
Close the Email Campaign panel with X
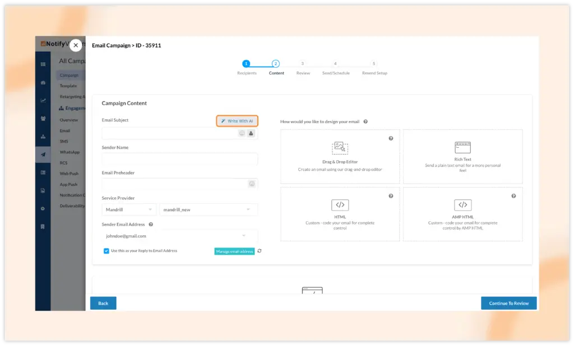(76, 45)
